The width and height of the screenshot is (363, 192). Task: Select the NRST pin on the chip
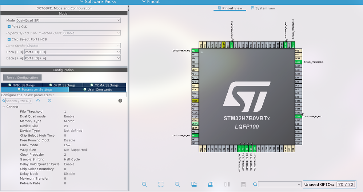coord(195,101)
